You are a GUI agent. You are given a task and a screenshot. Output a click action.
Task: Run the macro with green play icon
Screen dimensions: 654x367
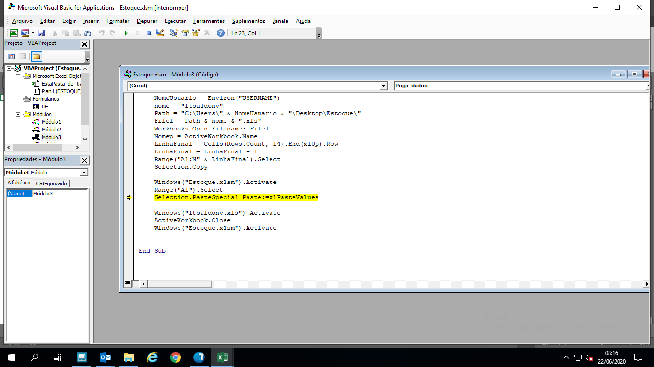pos(126,33)
